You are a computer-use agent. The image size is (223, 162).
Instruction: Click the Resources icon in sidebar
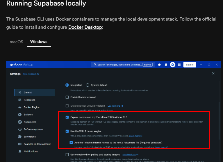(x=20, y=100)
